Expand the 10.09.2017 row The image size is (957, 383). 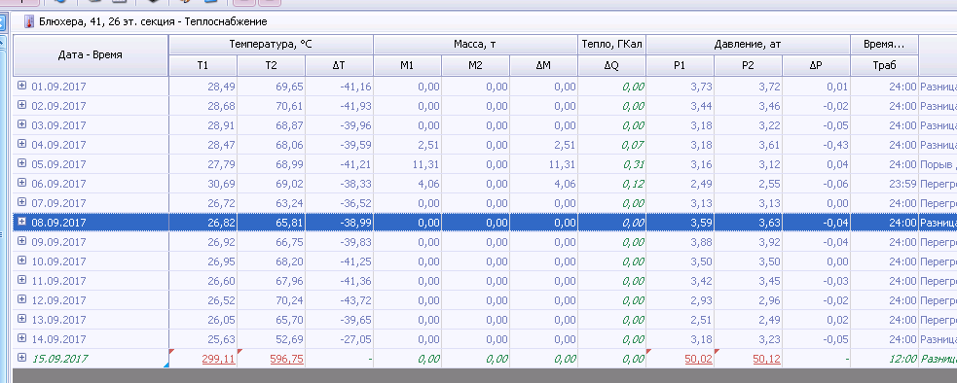pyautogui.click(x=22, y=261)
